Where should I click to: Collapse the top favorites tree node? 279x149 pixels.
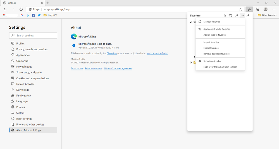[191, 22]
